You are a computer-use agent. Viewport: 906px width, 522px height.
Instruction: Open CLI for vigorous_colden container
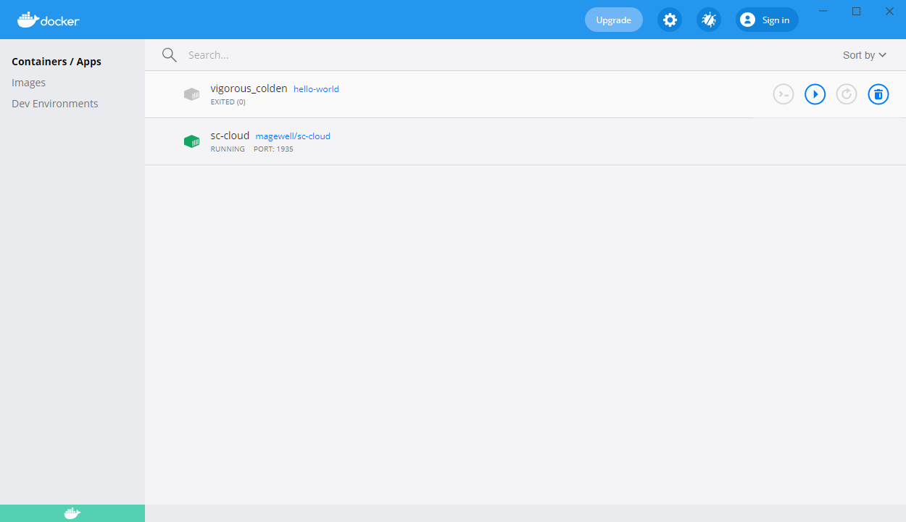point(783,94)
